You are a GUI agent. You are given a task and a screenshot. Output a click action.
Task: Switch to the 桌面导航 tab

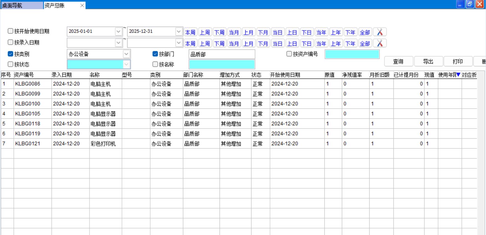(22, 5)
